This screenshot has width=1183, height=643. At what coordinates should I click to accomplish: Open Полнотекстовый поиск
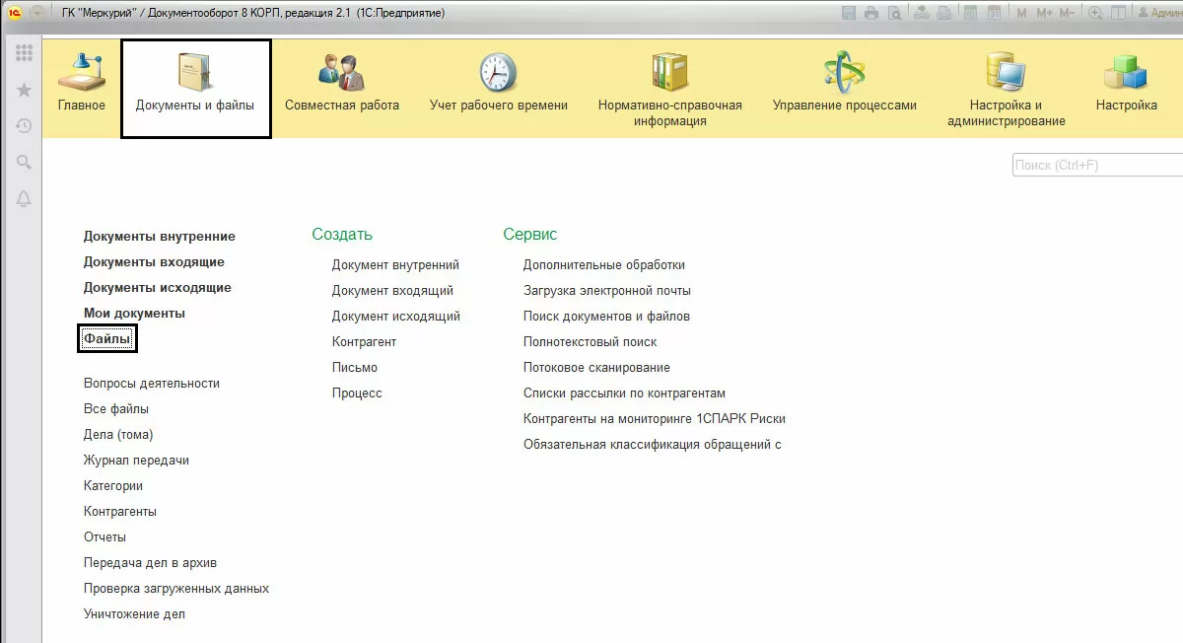590,342
